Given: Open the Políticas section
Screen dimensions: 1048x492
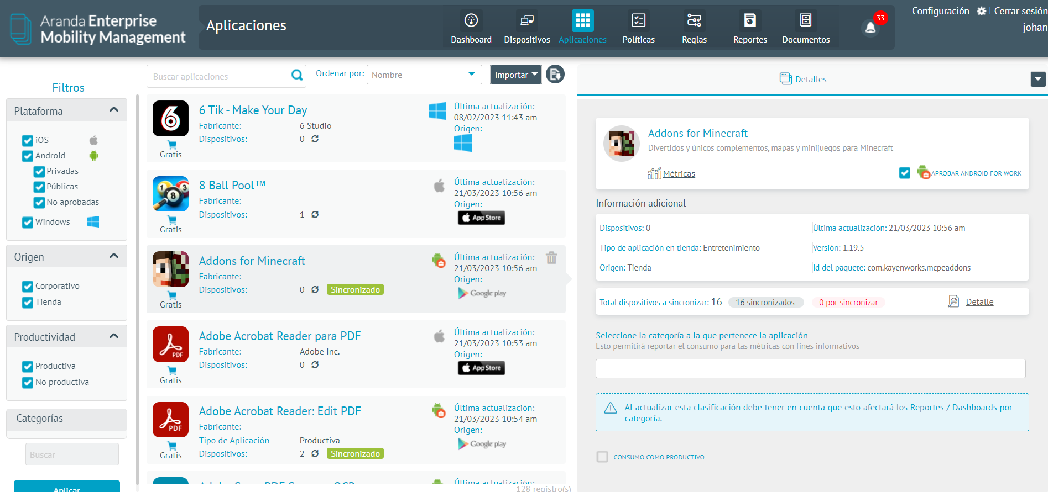Looking at the screenshot, I should pos(638,28).
